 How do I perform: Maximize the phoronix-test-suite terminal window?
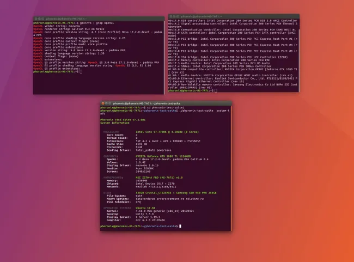point(110,103)
